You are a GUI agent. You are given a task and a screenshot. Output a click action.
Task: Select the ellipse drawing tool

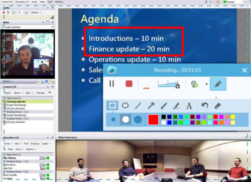pos(125,105)
